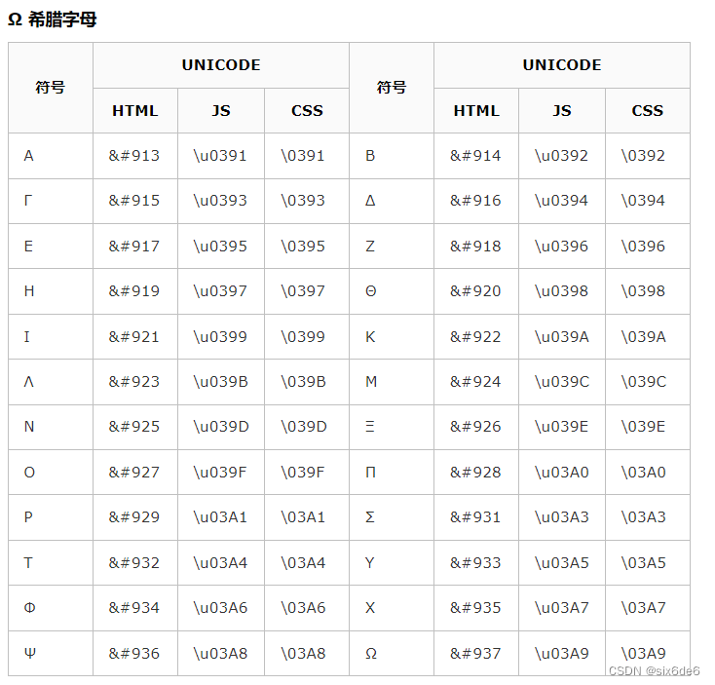Select the HTML cell &#916
The image size is (715, 685).
click(476, 201)
